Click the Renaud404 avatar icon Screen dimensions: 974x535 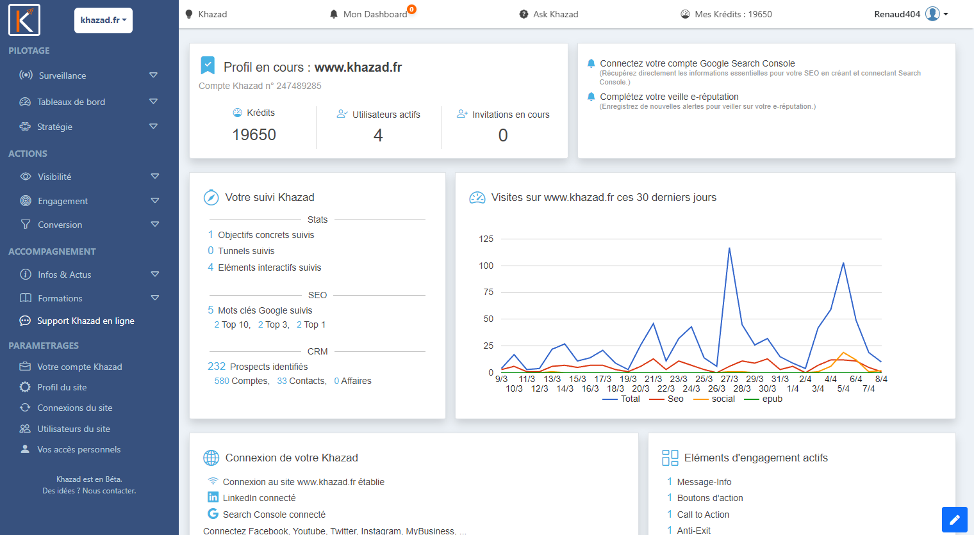pyautogui.click(x=932, y=13)
